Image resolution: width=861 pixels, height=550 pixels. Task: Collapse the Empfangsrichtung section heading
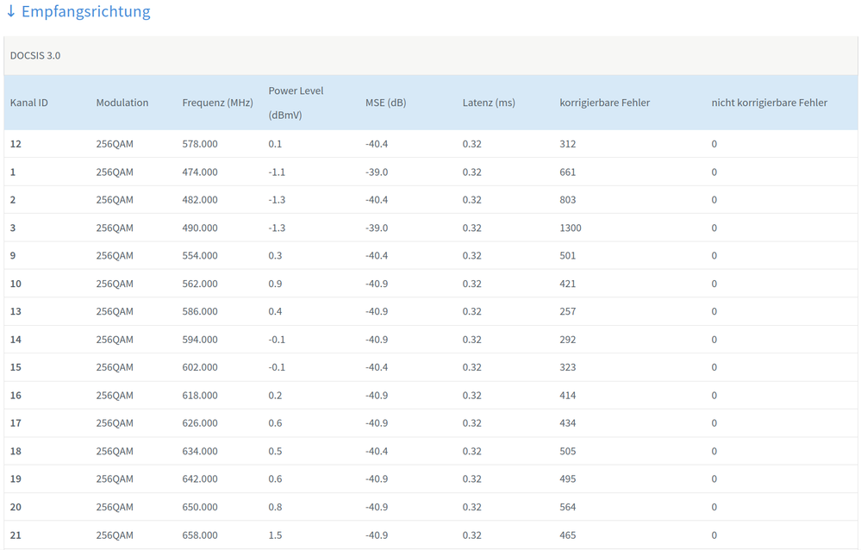point(85,12)
